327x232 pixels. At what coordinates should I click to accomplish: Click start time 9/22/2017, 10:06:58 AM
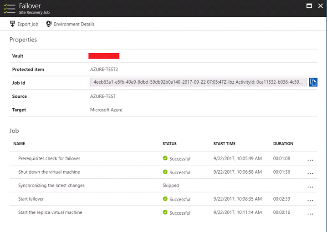click(x=238, y=172)
